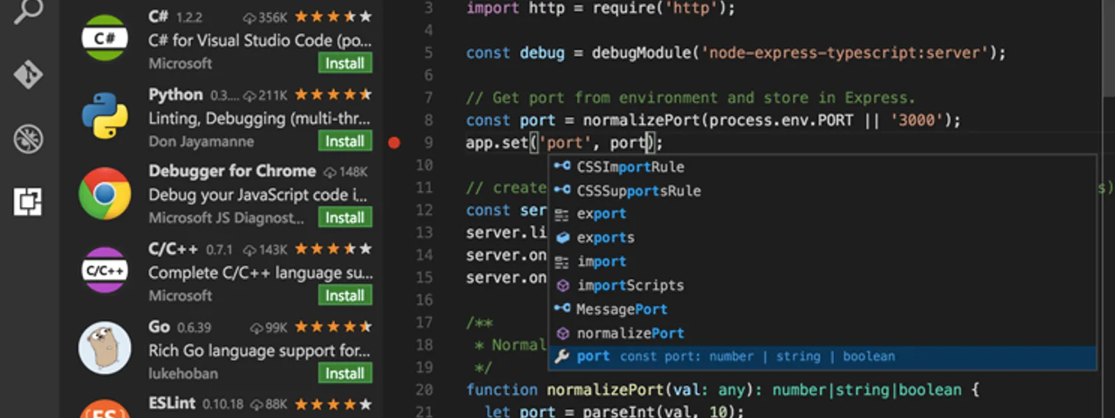This screenshot has height=418, width=1115.
Task: Click publisher name lukehoban
Action: coord(183,373)
